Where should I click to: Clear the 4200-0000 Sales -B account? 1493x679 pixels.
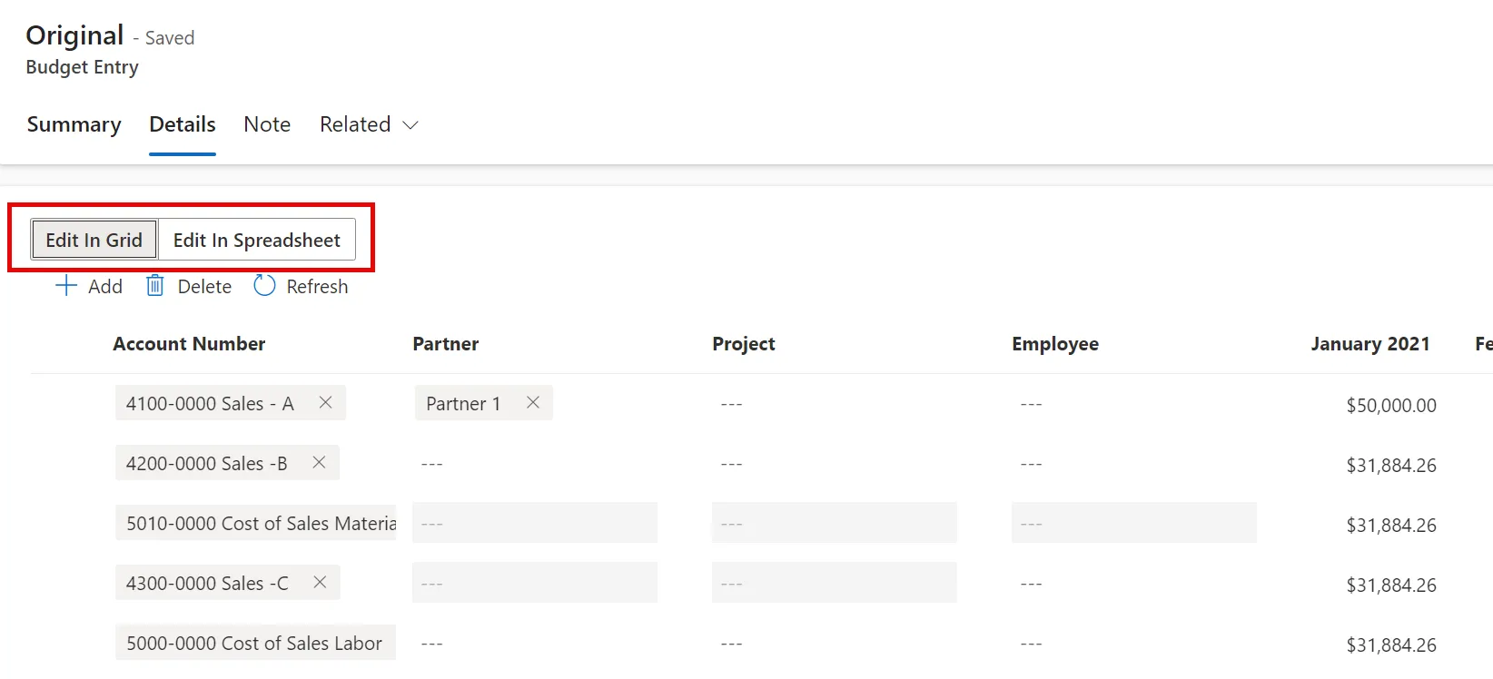click(x=319, y=462)
